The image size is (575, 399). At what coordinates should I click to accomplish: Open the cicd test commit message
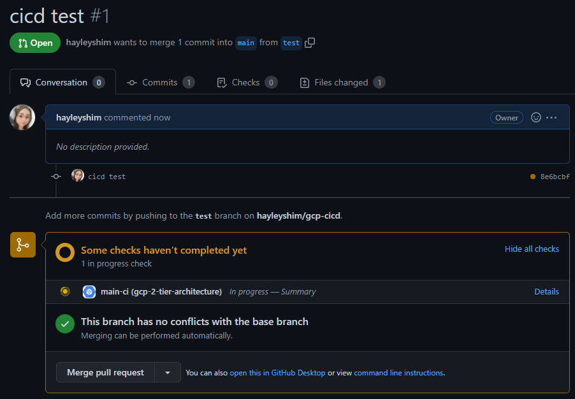(x=106, y=177)
